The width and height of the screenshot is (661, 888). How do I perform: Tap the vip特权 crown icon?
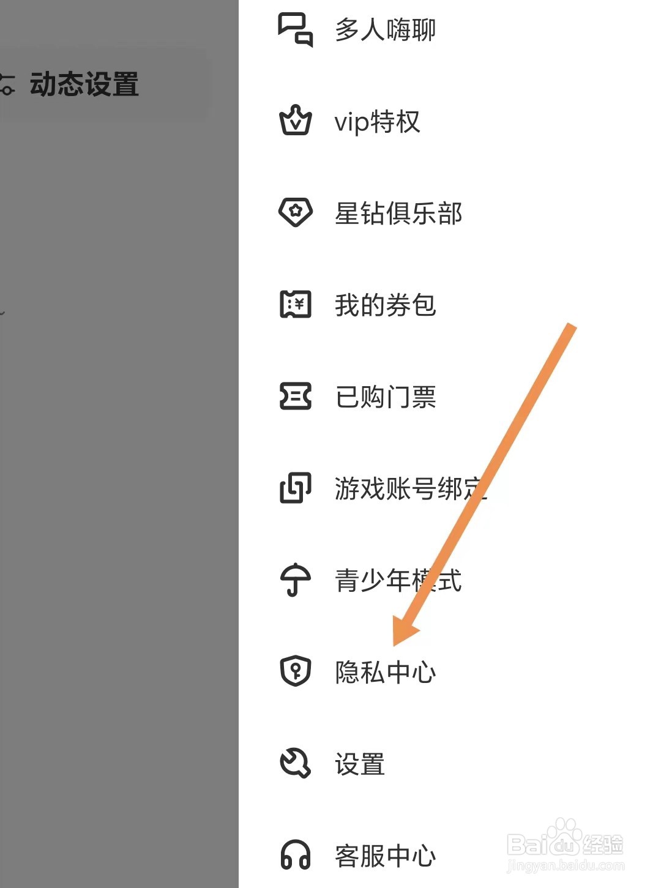tap(296, 121)
